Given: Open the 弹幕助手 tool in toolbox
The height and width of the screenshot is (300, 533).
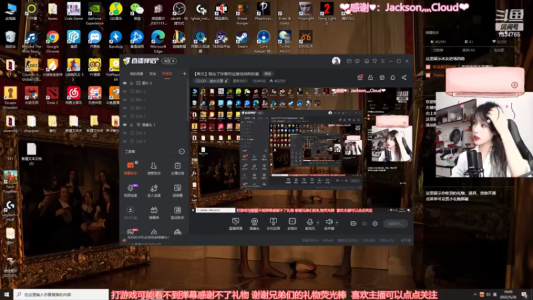Looking at the screenshot, I should (x=130, y=169).
